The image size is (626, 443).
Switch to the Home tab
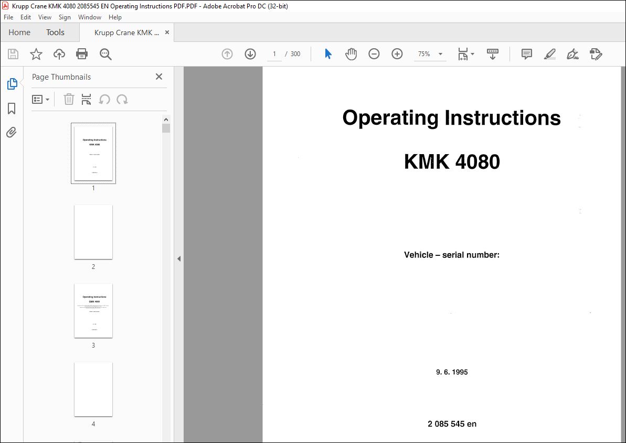click(19, 33)
